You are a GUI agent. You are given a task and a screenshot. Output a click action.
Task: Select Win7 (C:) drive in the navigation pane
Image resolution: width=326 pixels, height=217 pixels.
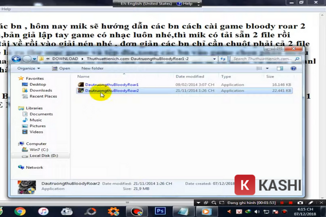[39, 150]
